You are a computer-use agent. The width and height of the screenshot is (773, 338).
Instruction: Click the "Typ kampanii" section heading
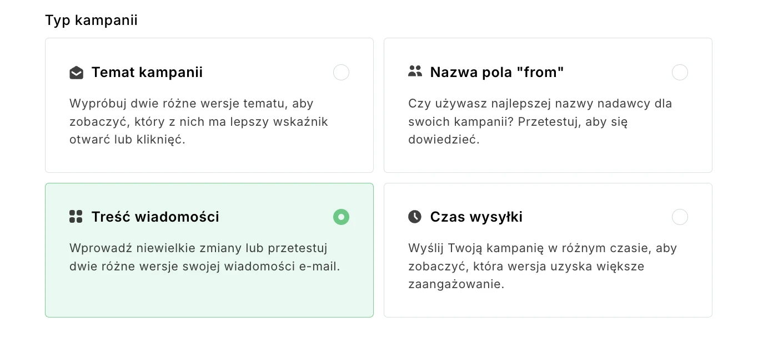(x=91, y=21)
